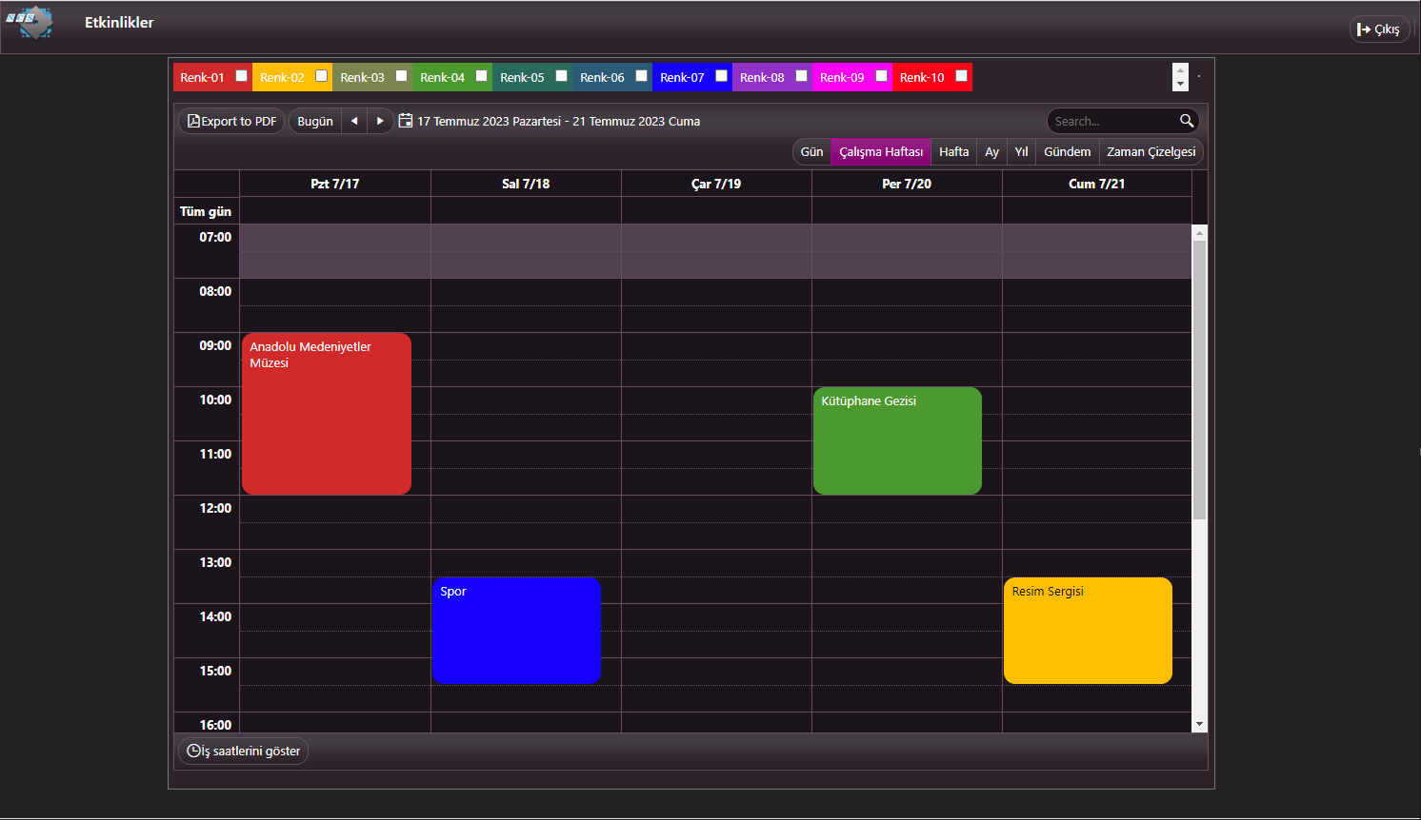Click Renk-05 teal color label

[522, 77]
